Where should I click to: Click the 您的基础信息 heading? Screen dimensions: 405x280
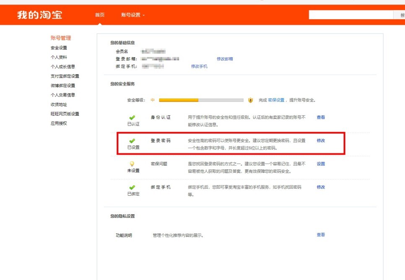(x=122, y=43)
